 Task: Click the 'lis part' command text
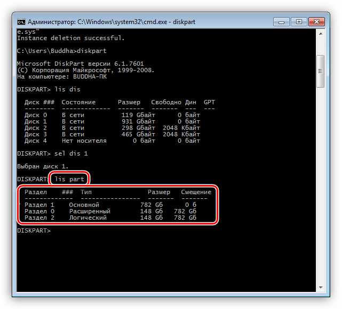69,179
